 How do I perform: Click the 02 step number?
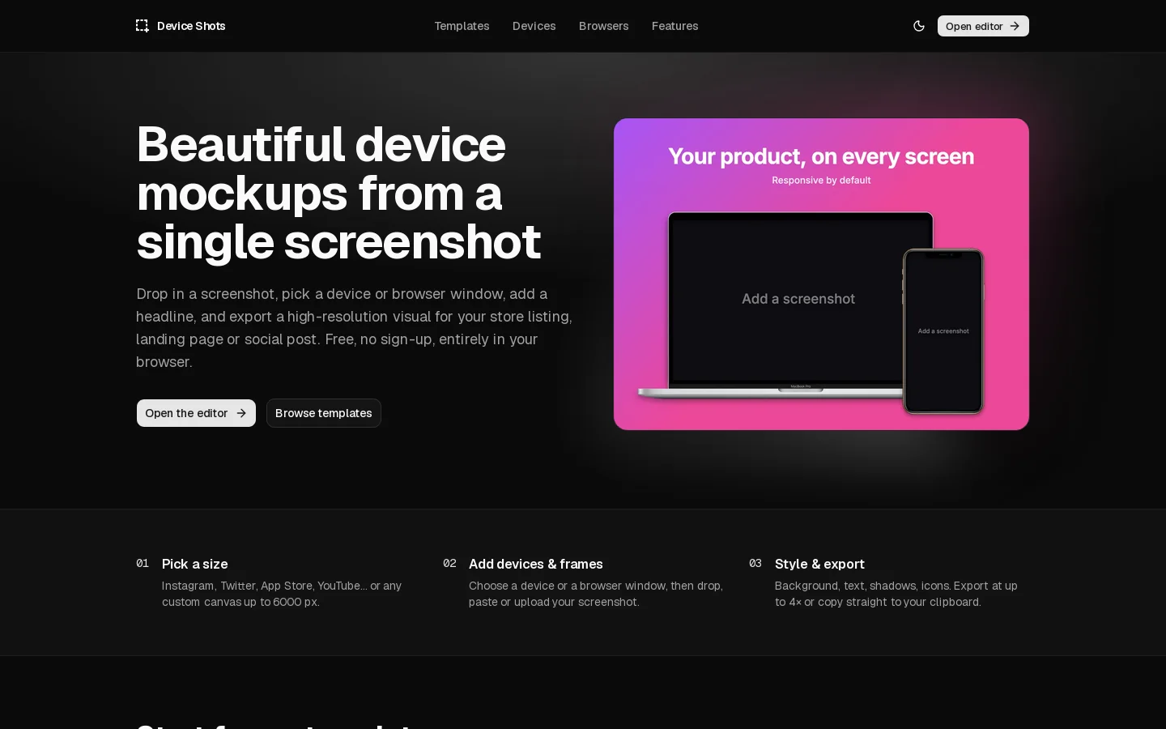coord(449,563)
